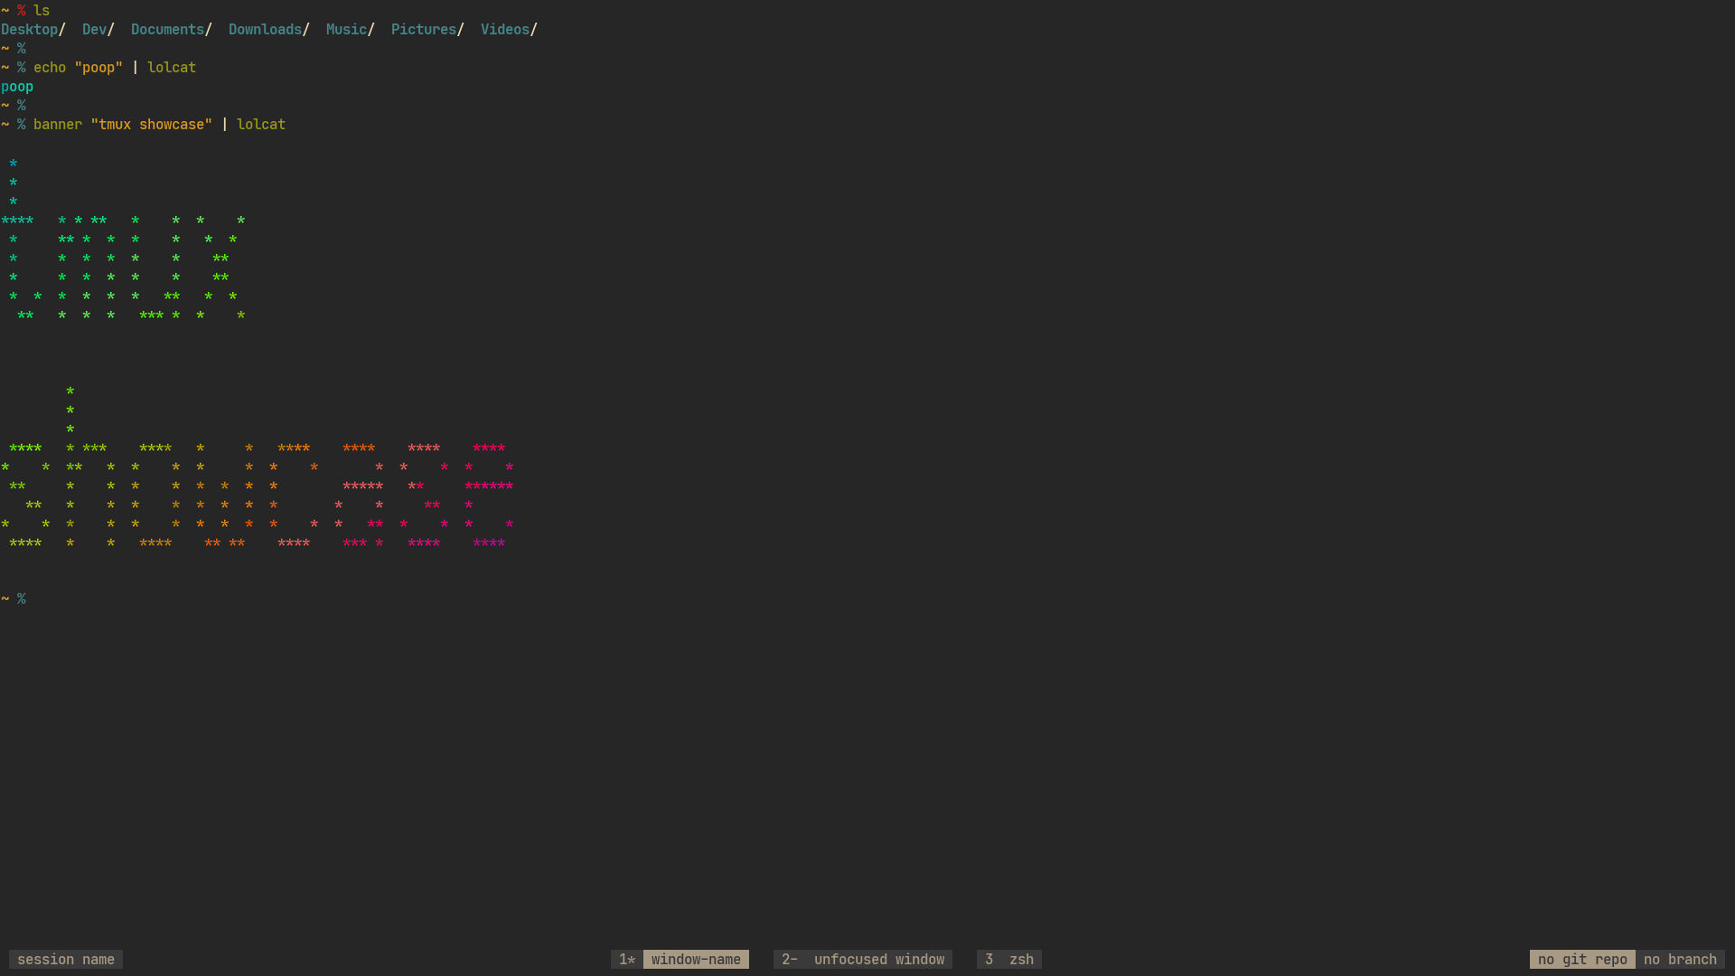Image resolution: width=1735 pixels, height=976 pixels.
Task: Click window index '3' before zsh
Action: pos(989,959)
